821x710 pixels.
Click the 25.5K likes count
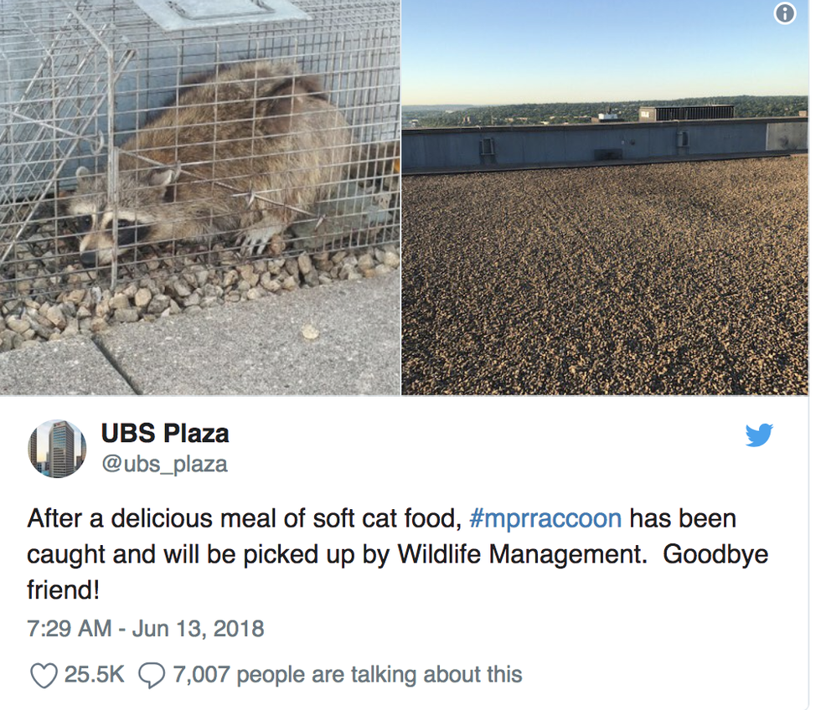point(94,675)
